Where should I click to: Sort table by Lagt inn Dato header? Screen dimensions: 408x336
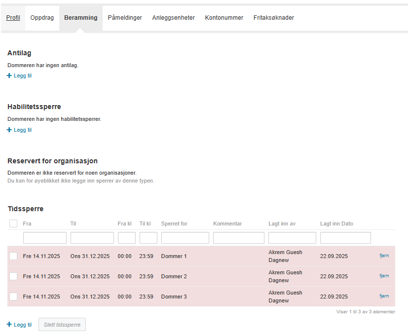(336, 224)
